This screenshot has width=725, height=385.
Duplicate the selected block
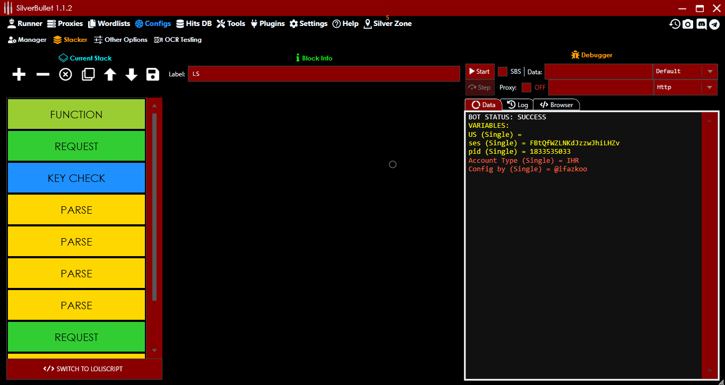88,74
